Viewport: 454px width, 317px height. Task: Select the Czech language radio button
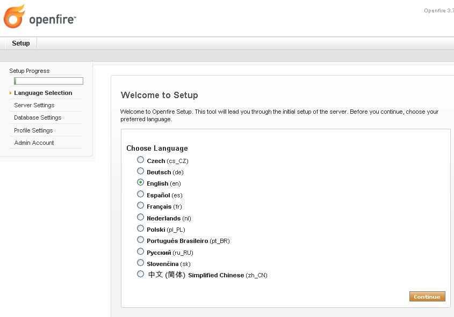point(140,159)
